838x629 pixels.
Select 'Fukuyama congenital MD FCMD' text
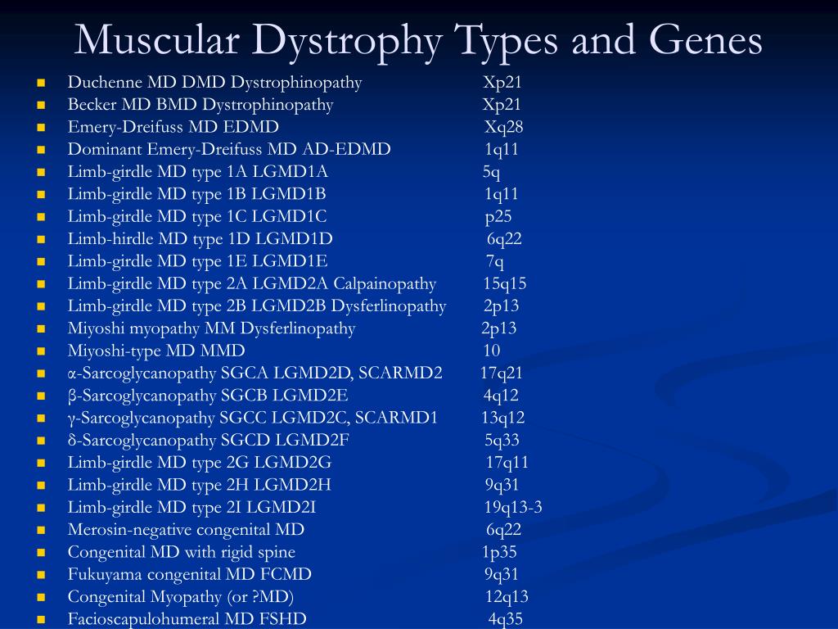[190, 574]
